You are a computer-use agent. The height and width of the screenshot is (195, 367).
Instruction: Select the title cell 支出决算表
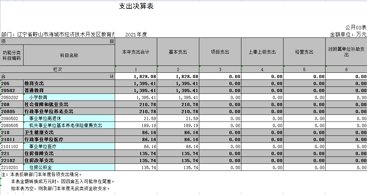point(136,6)
